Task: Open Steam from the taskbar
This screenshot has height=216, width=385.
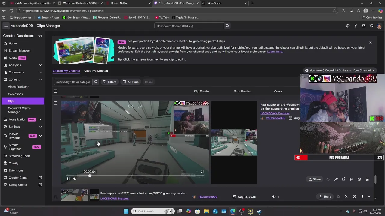Action: (259, 211)
